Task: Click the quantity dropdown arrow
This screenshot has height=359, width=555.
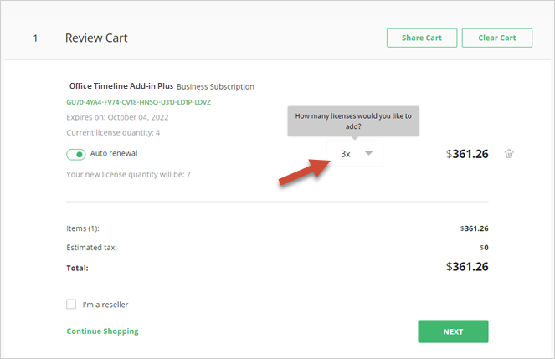Action: click(x=368, y=154)
